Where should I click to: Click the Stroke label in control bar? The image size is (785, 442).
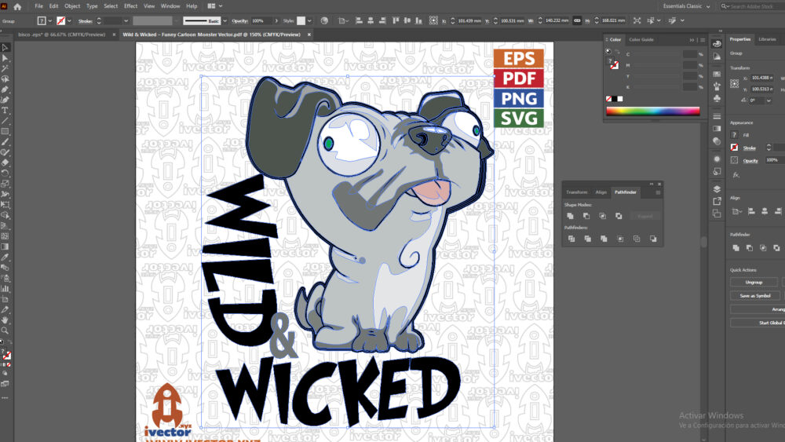(85, 21)
